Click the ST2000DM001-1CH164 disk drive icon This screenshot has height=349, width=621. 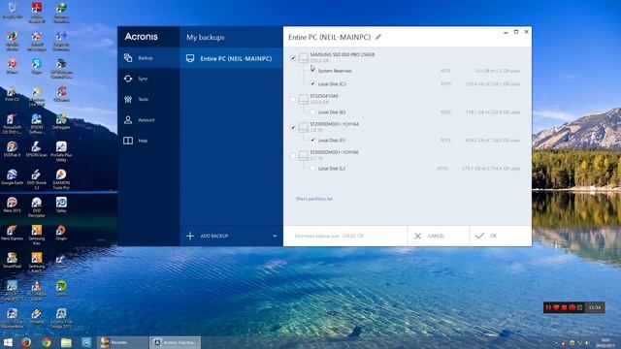pyautogui.click(x=304, y=127)
